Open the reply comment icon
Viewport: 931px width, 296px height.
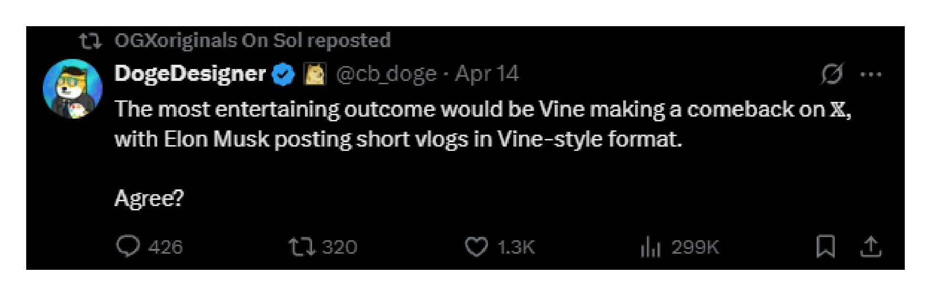click(x=128, y=247)
